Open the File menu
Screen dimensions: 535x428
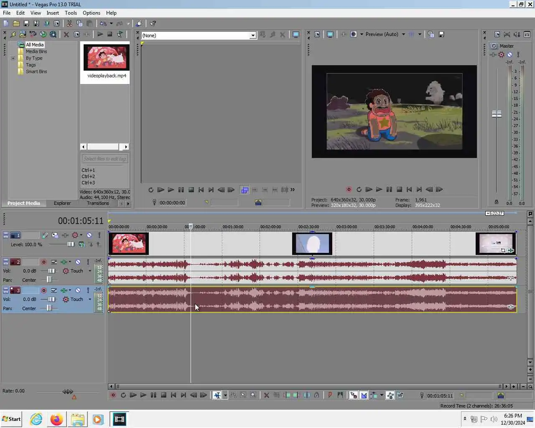[7, 13]
